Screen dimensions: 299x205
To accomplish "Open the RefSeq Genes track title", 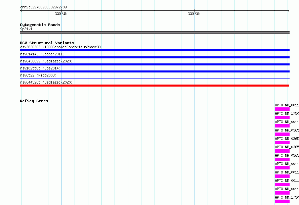I will click(x=34, y=101).
